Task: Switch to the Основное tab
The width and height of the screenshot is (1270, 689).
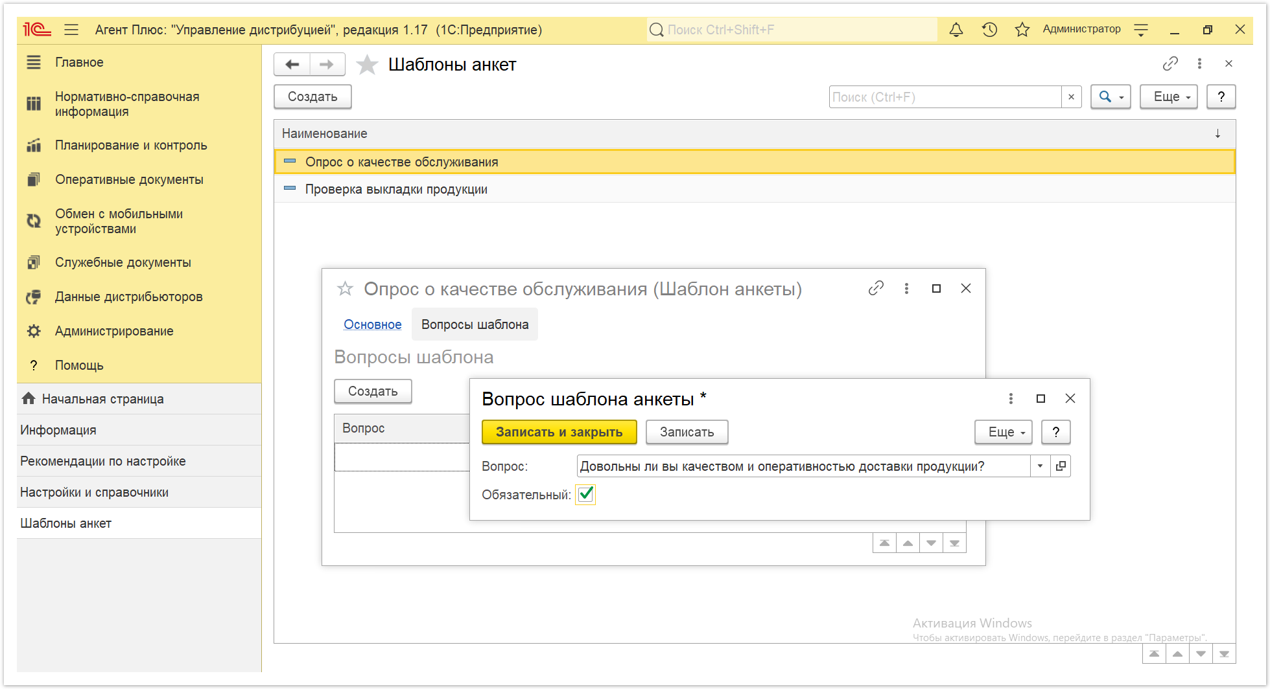Action: (373, 324)
